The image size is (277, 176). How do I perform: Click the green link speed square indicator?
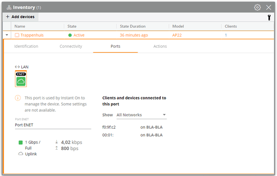[x=21, y=142]
